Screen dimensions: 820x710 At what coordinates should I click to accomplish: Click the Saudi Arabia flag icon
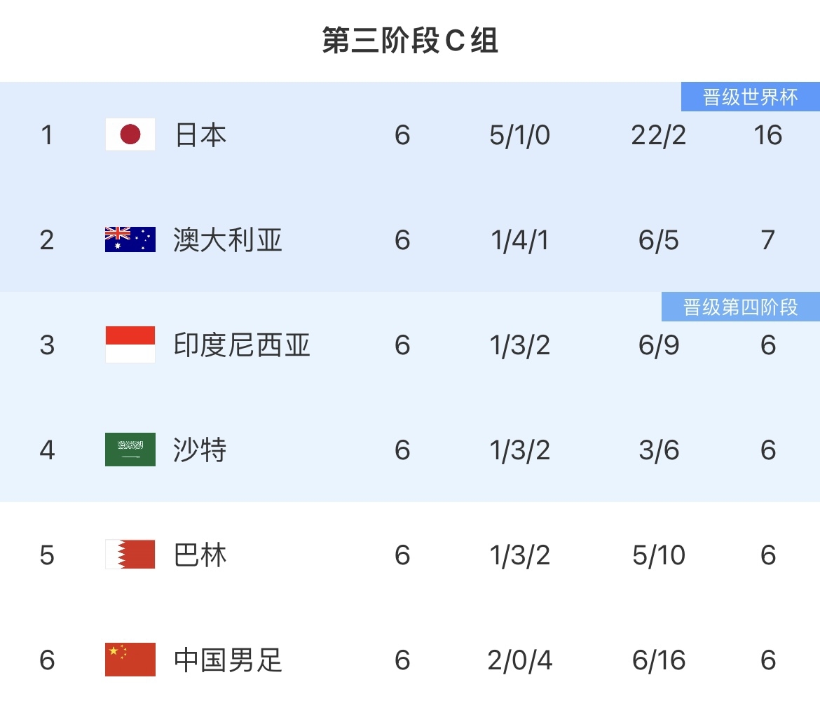tap(130, 450)
